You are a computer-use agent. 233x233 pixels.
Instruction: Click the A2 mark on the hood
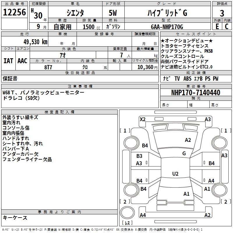(x=188, y=140)
